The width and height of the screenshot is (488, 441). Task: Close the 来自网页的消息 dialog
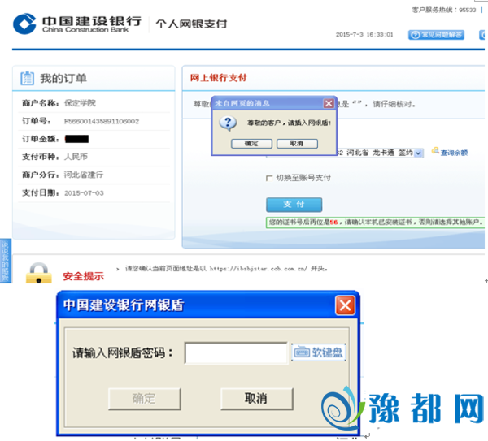329,103
